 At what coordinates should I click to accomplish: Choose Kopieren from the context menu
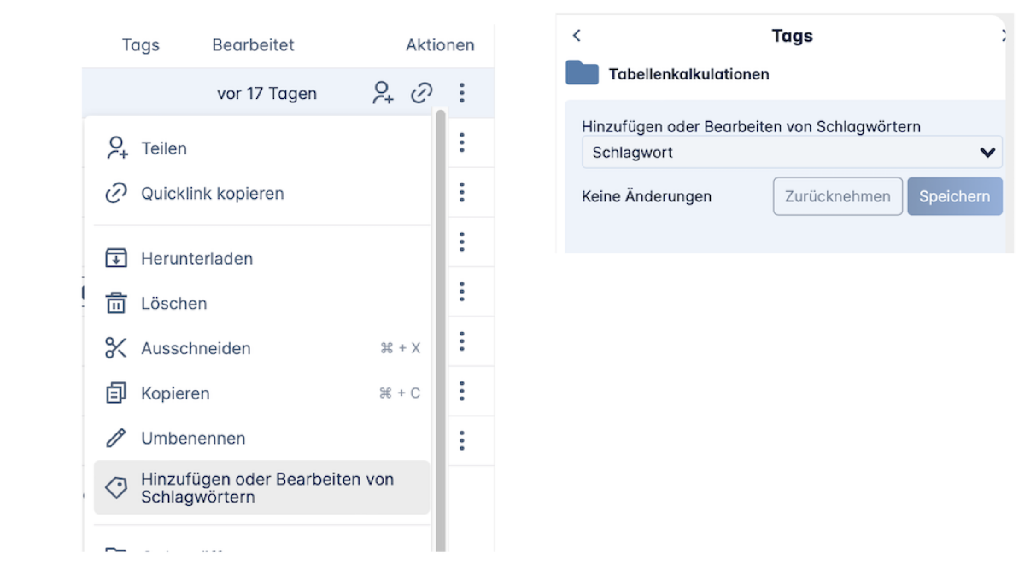coord(175,393)
